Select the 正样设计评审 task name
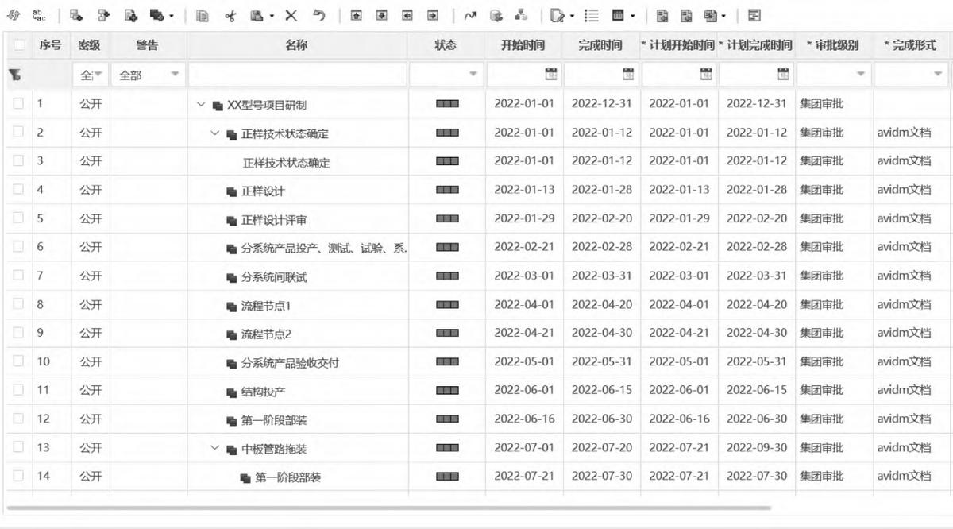 274,220
